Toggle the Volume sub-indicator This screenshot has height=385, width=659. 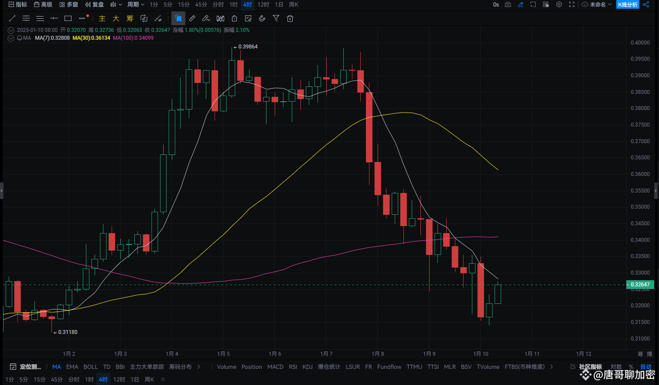pos(227,367)
